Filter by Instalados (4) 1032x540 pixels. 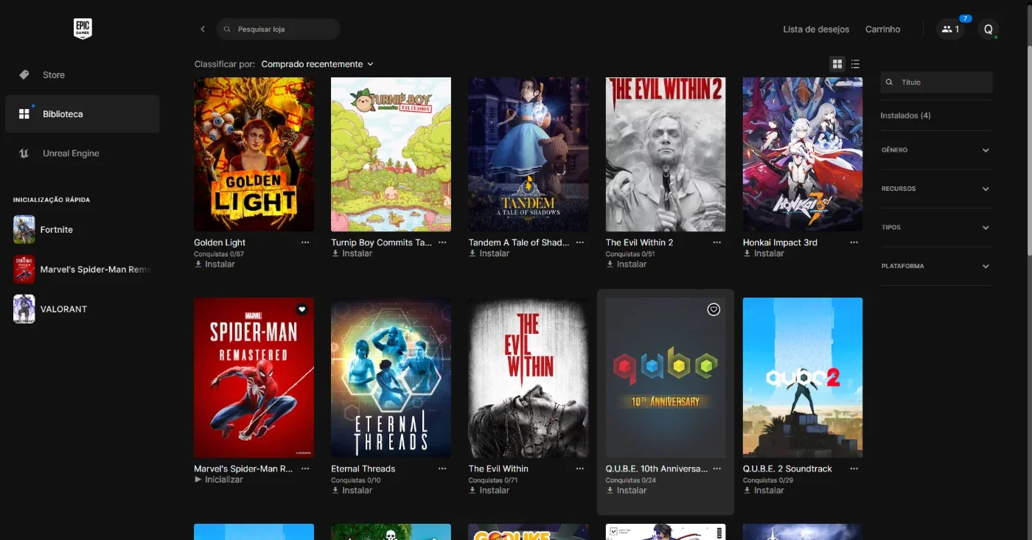905,116
